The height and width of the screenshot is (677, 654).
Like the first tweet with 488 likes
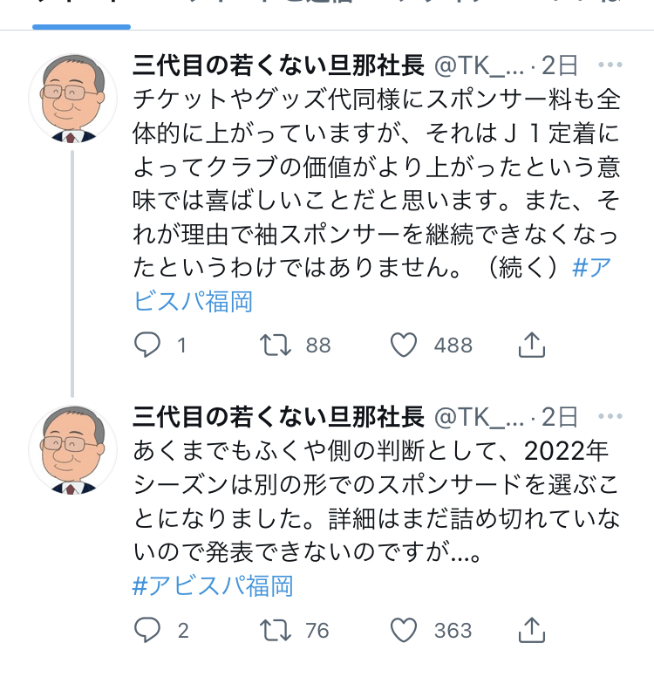tap(403, 345)
